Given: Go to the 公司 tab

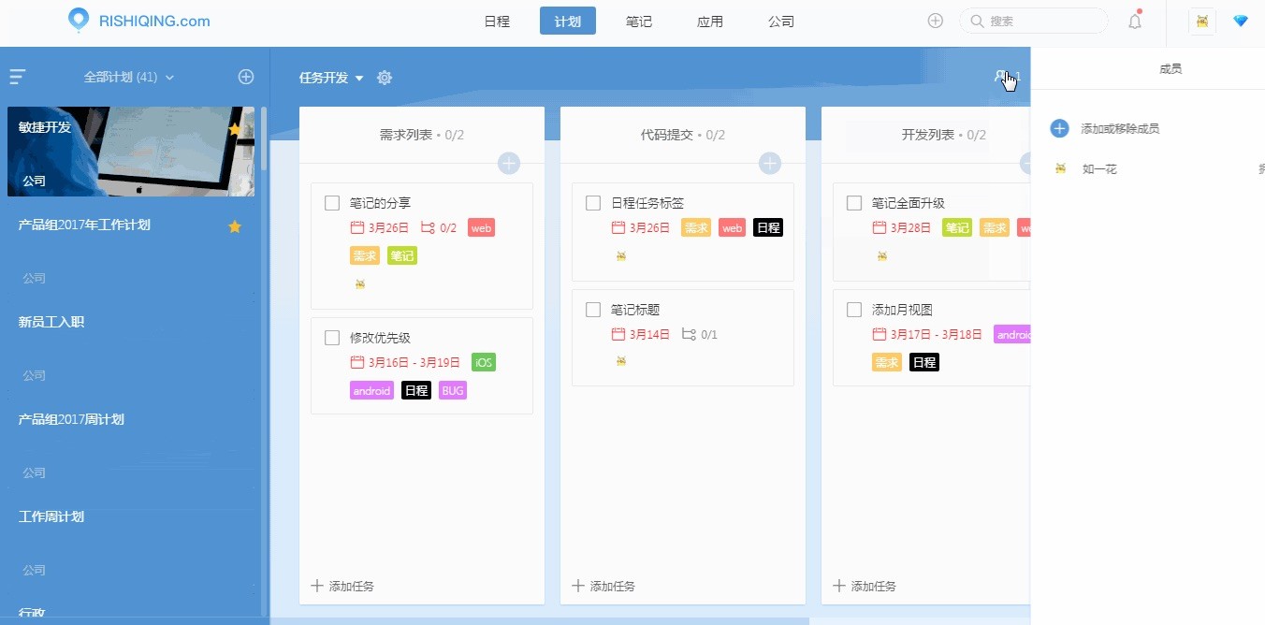Looking at the screenshot, I should coord(781,21).
